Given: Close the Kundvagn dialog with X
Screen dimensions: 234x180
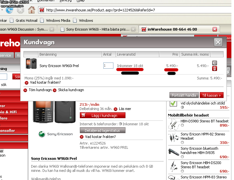Looking at the screenshot, I should point(218,42).
